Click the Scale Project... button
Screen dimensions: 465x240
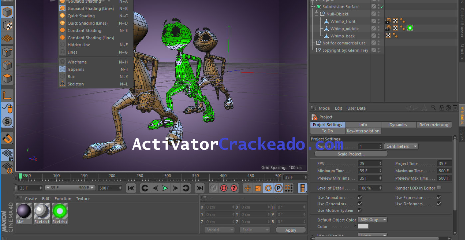(x=351, y=153)
